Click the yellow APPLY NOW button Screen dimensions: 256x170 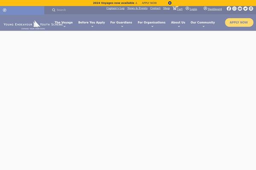coord(239,23)
